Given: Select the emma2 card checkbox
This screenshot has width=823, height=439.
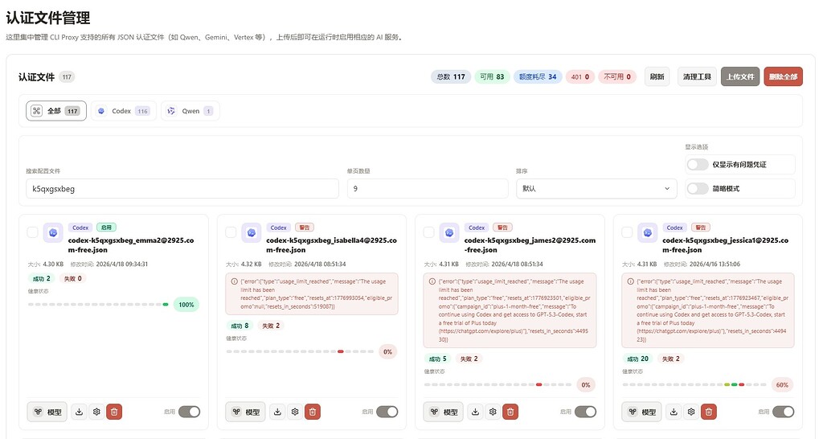Looking at the screenshot, I should click(x=32, y=232).
